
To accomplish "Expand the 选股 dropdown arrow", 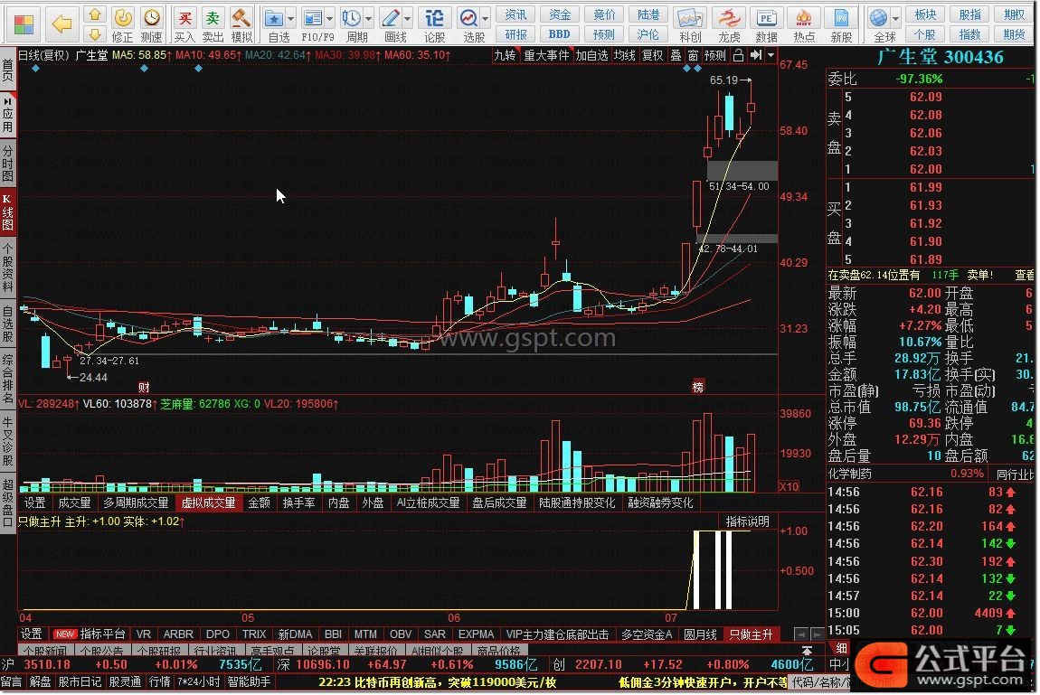I will pyautogui.click(x=486, y=19).
